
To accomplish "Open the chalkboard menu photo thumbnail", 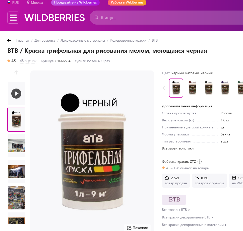I will pos(16,146).
